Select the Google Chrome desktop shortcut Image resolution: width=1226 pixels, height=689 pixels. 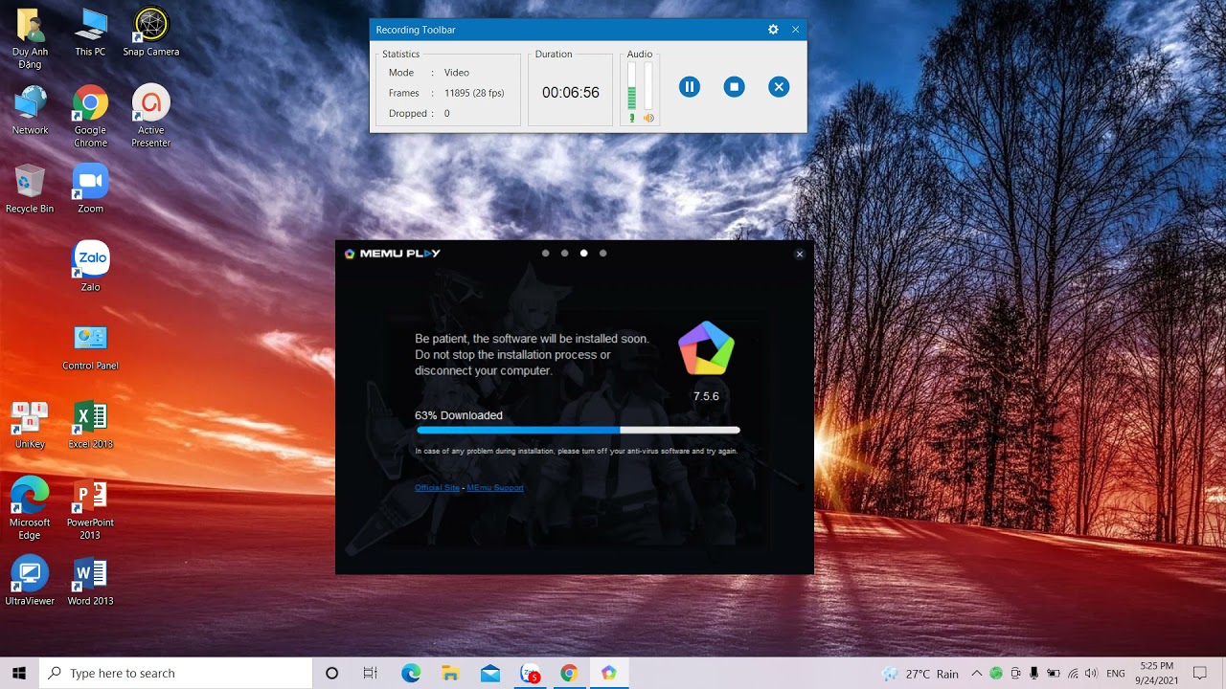(x=90, y=117)
